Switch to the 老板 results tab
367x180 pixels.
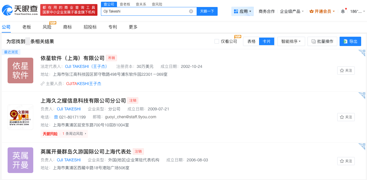tap(27, 27)
